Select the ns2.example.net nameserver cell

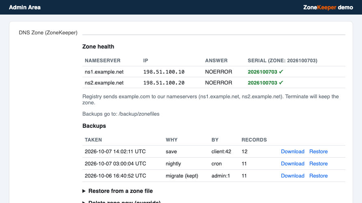(x=104, y=82)
